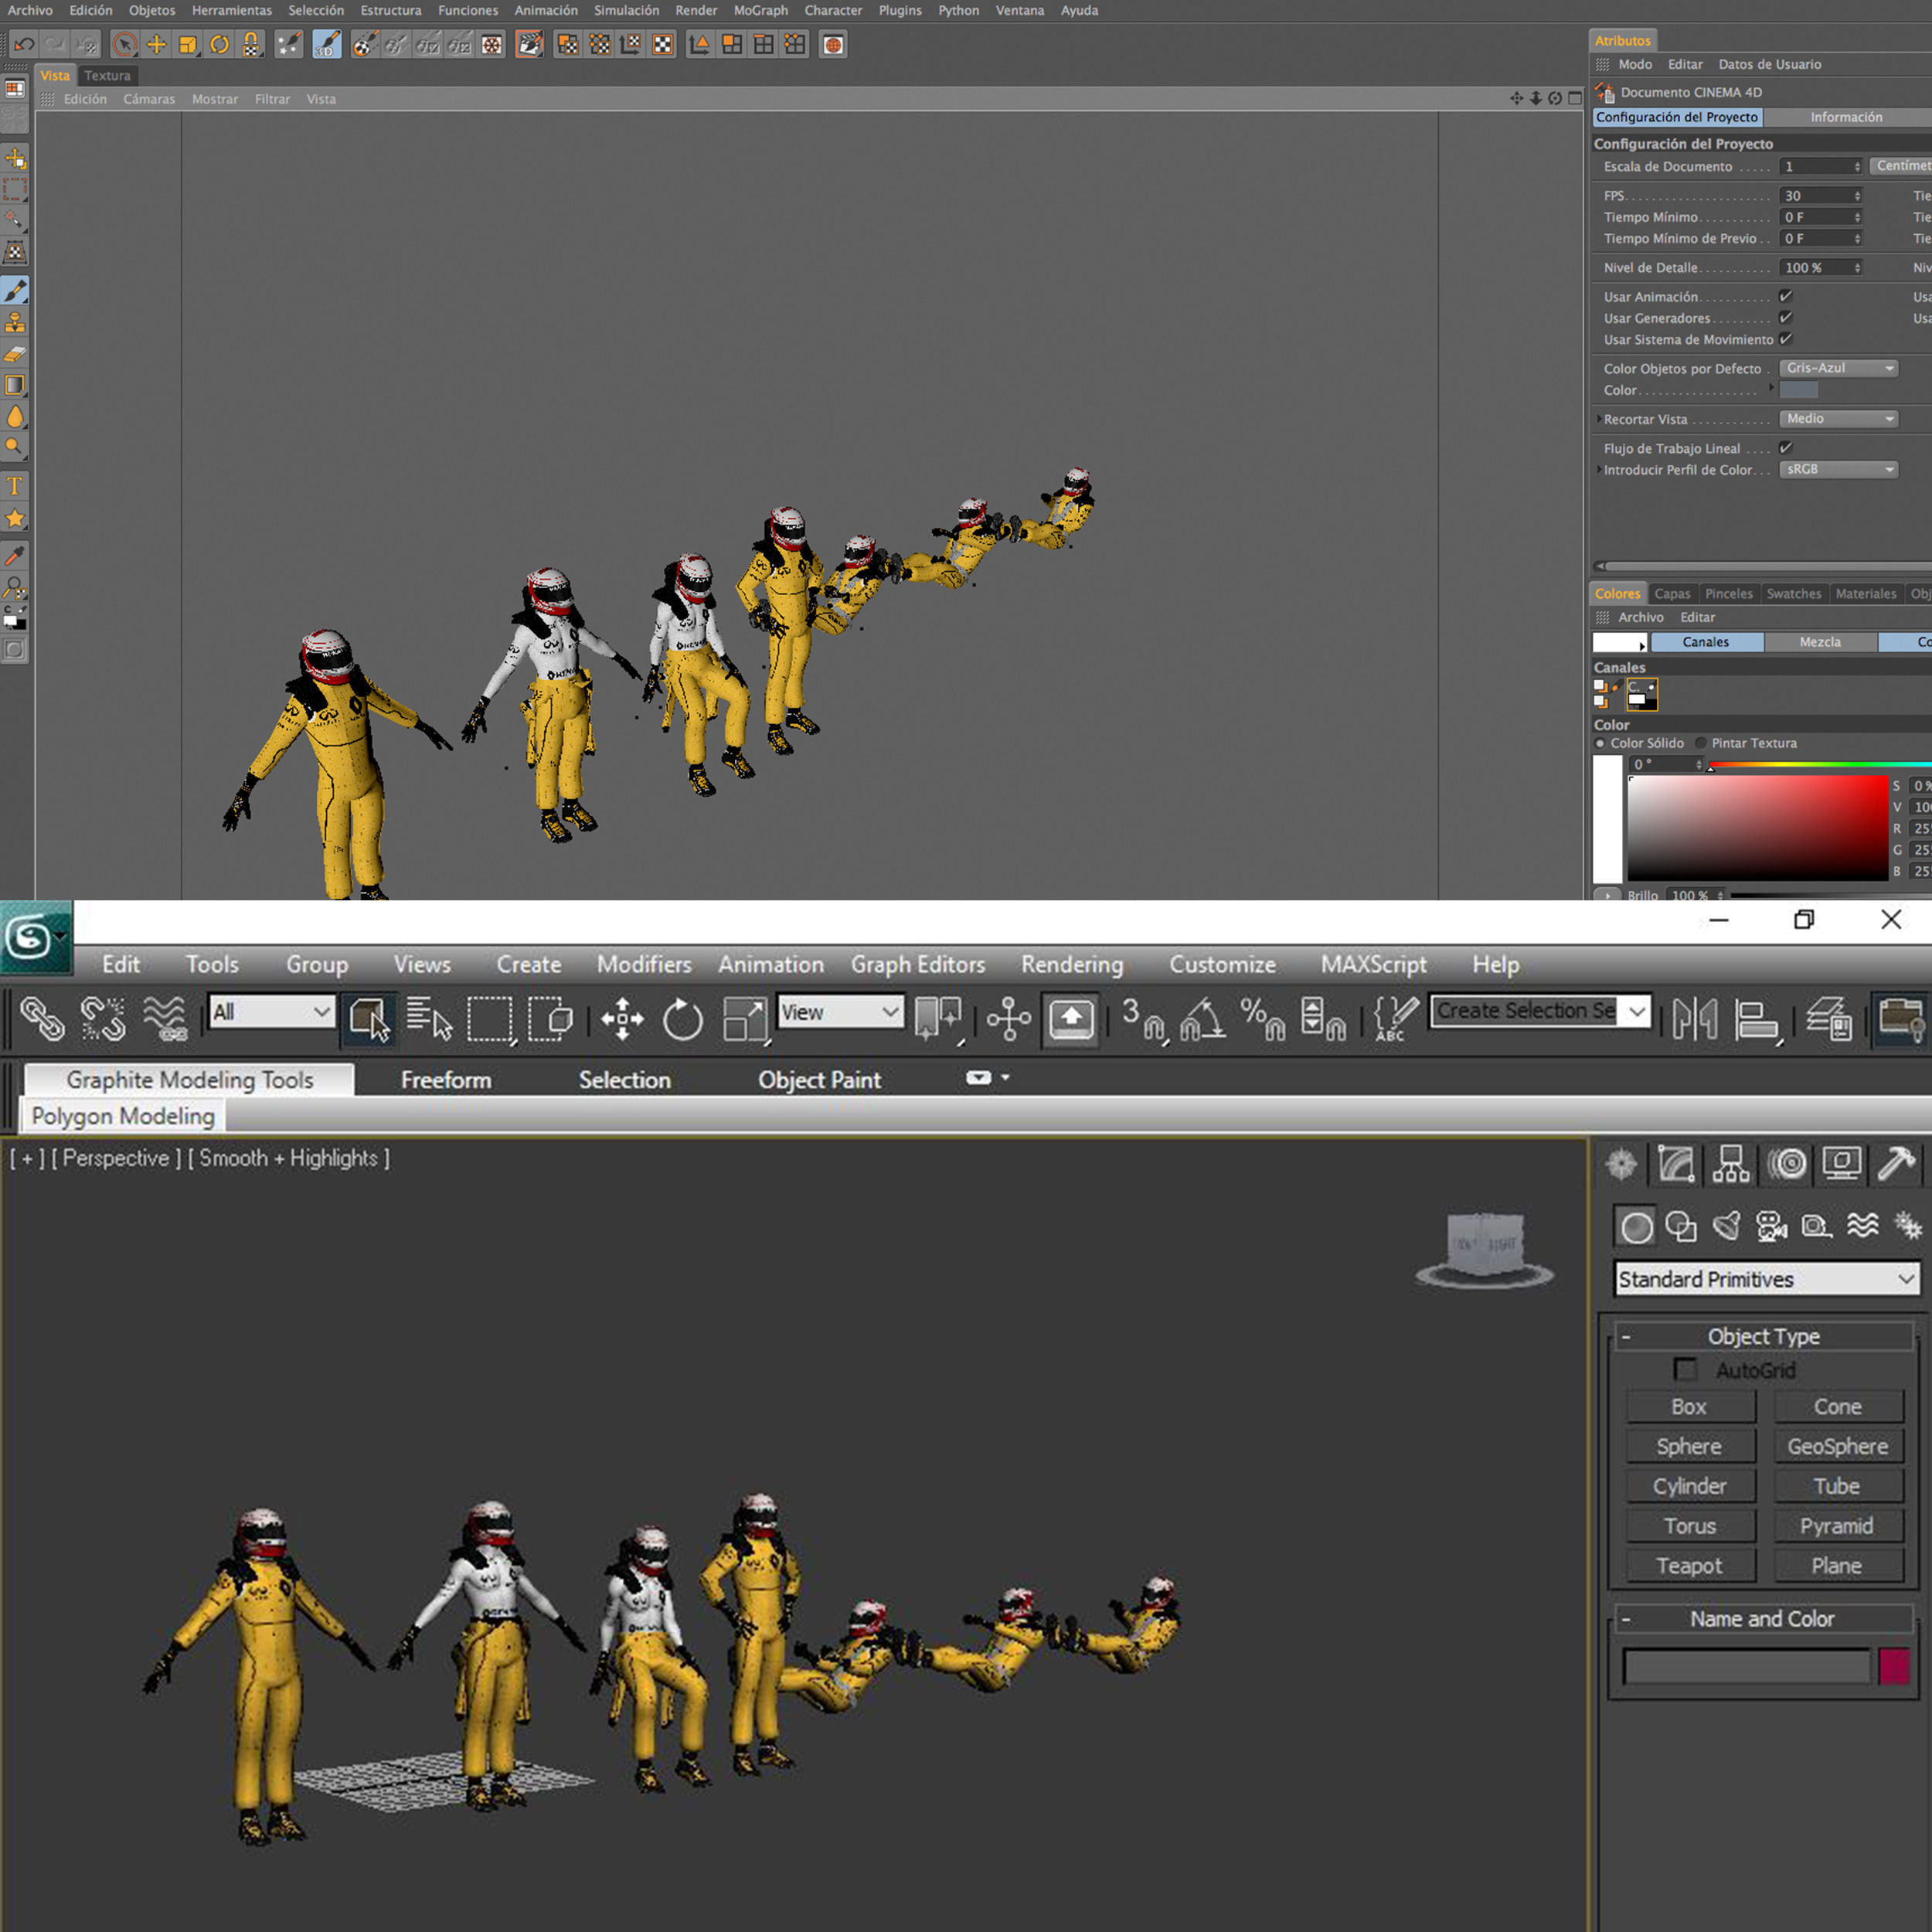
Task: Enable the AutoGrid checkbox
Action: (1685, 1369)
